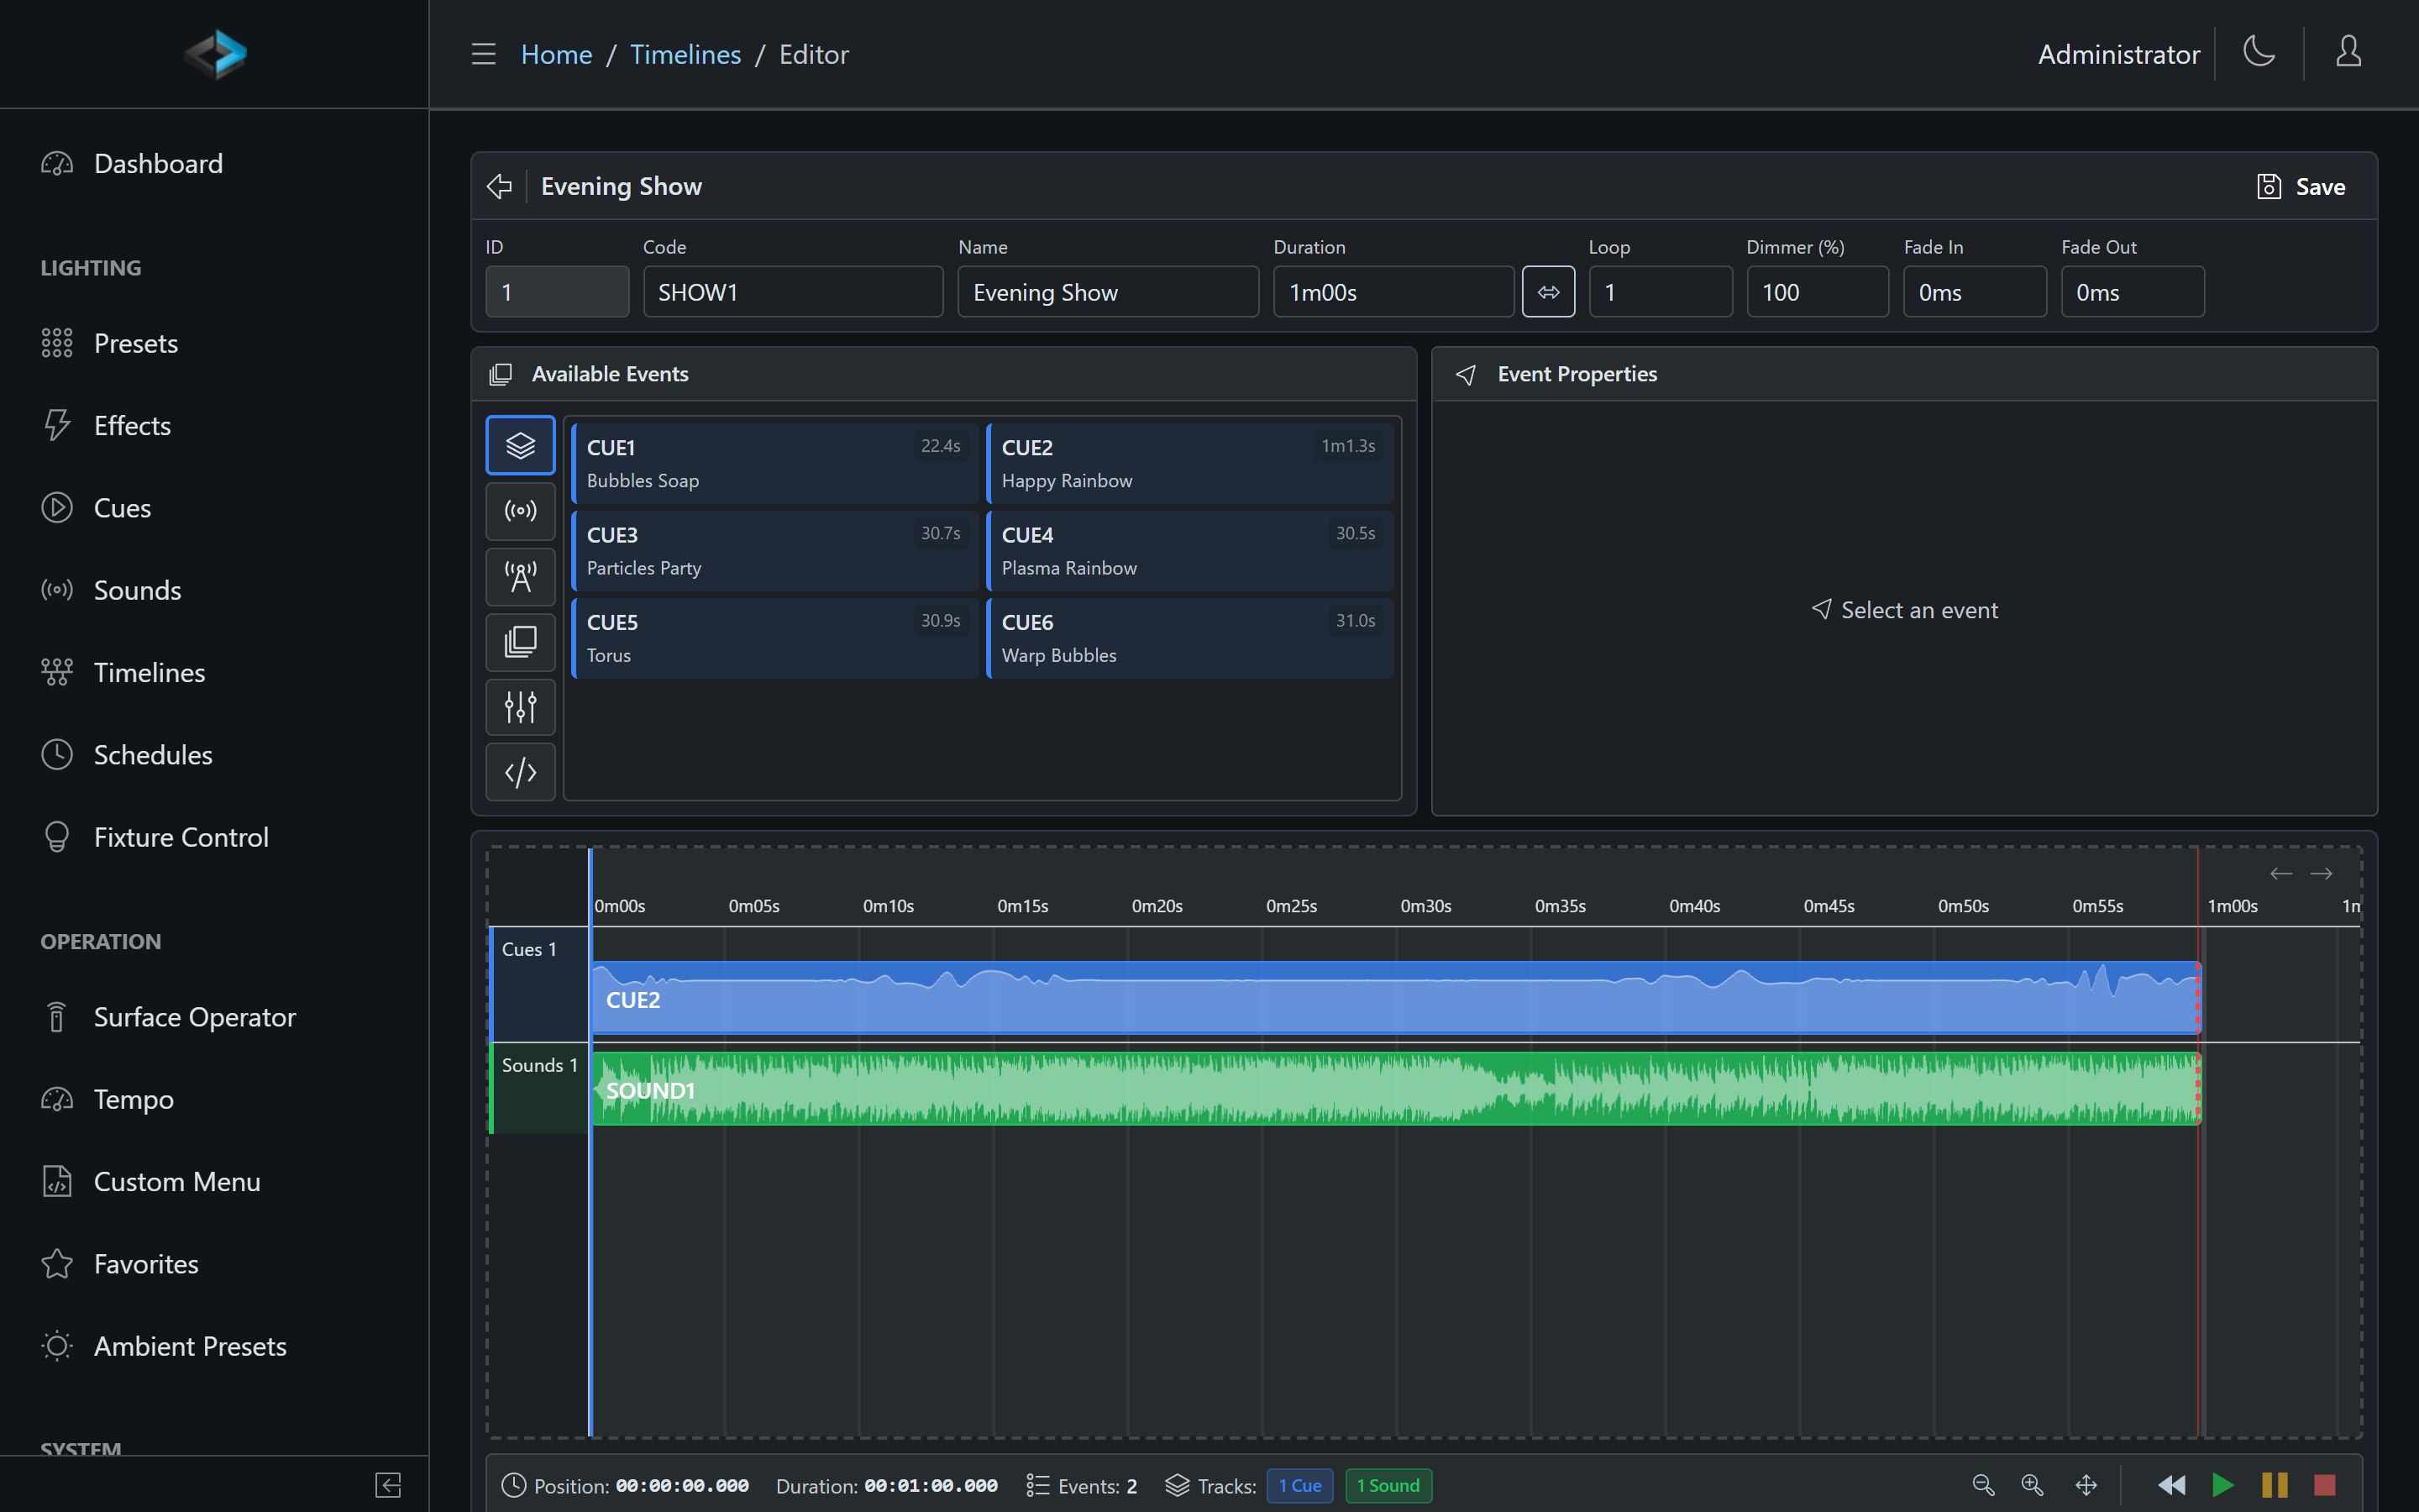Select the antenna broadcast event type icon
Viewport: 2419px width, 1512px height.
pyautogui.click(x=521, y=576)
